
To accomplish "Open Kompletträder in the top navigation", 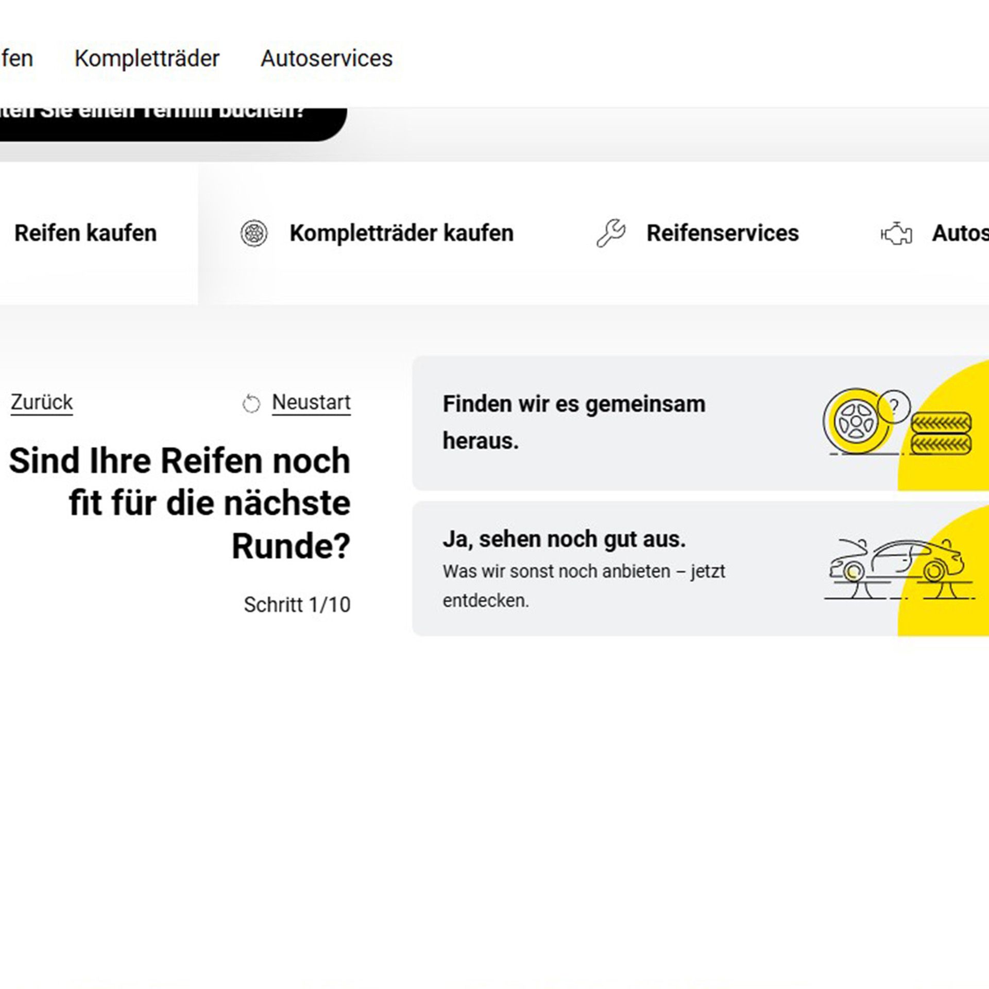I will pyautogui.click(x=147, y=58).
